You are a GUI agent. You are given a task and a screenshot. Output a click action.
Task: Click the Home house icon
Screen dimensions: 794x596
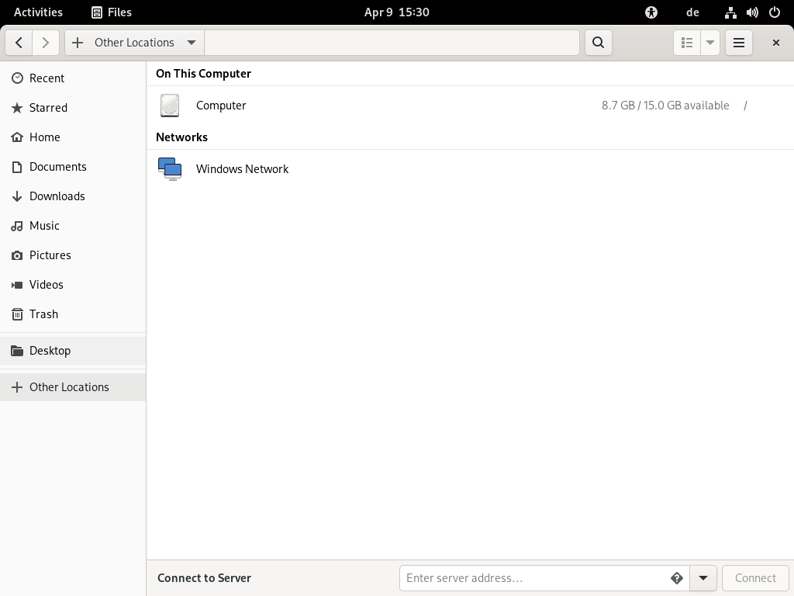coord(17,137)
